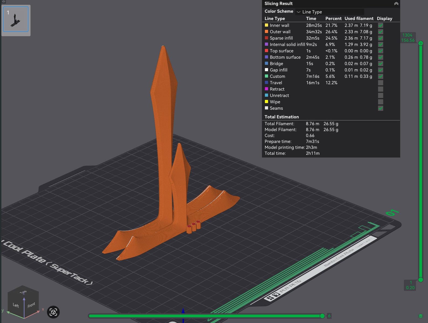Click the horizontal move slider handle
The height and width of the screenshot is (323, 428).
coord(322,316)
